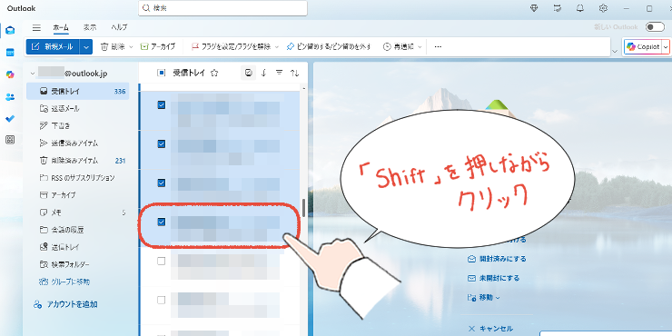Open the filter icon in list header
Image resolution: width=672 pixels, height=336 pixels.
[x=279, y=73]
